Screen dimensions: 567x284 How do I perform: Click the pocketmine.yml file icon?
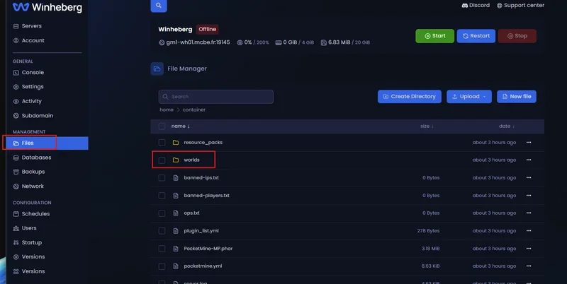coord(176,266)
